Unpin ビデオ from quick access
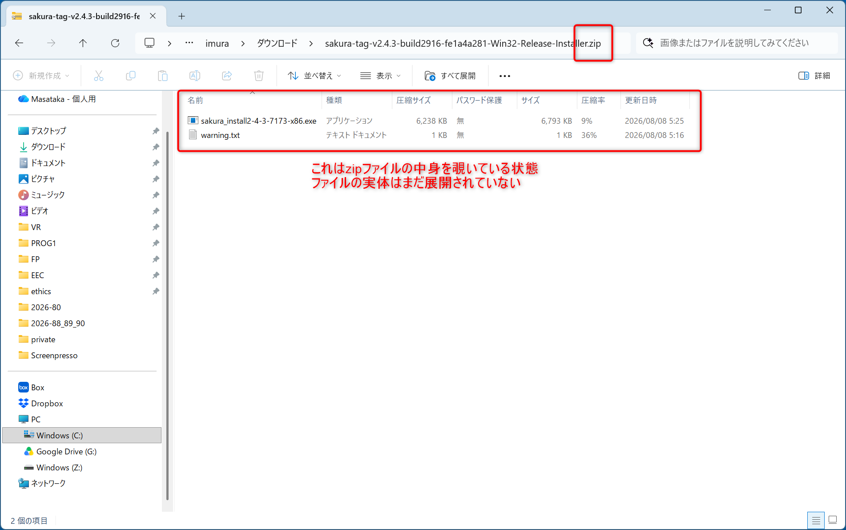The width and height of the screenshot is (846, 530). click(x=156, y=211)
